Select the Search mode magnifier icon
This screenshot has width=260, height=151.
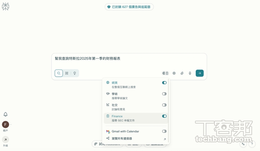[x=59, y=73]
